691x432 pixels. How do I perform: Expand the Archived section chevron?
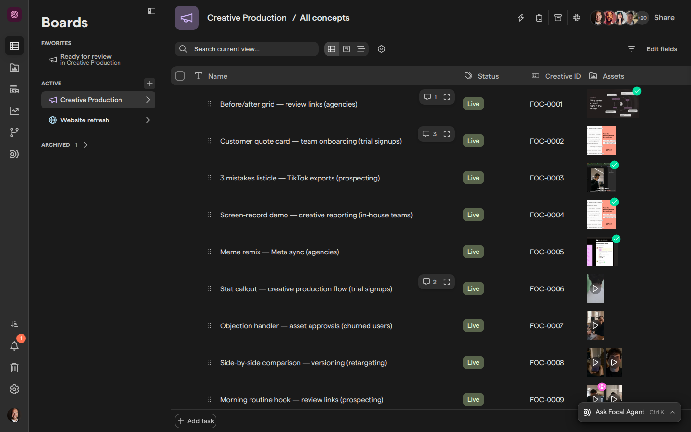pyautogui.click(x=86, y=145)
